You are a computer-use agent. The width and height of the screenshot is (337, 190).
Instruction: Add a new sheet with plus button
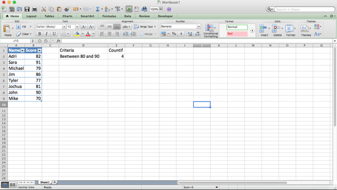pos(55,182)
